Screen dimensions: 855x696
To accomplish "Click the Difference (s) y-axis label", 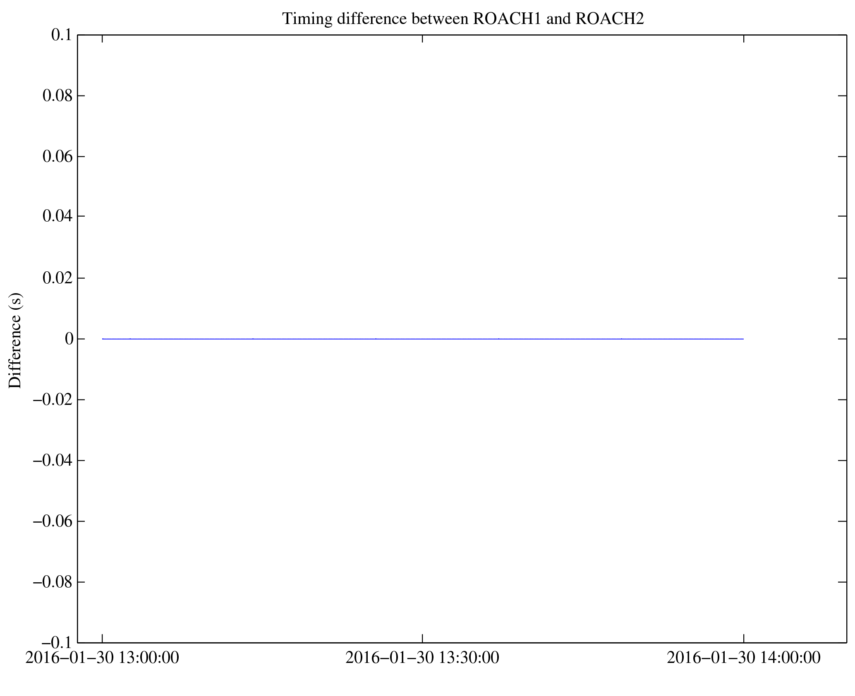I will [15, 340].
